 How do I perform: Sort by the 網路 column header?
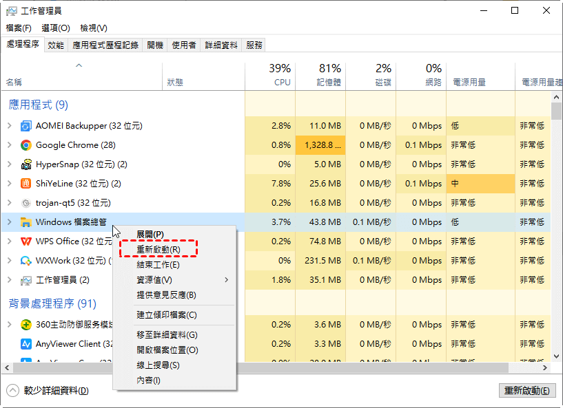[421, 76]
